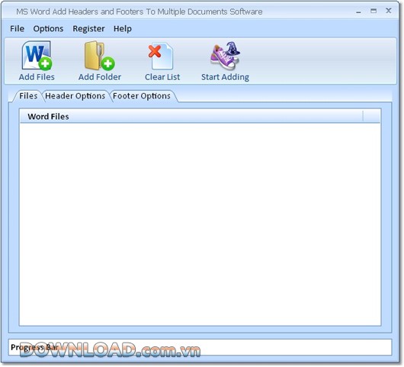Switch to the Files tab
The height and width of the screenshot is (367, 404).
coord(28,96)
